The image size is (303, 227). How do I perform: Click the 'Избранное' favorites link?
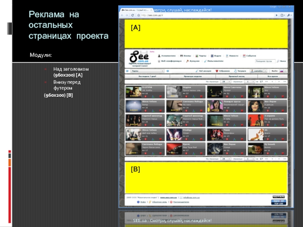223,71
